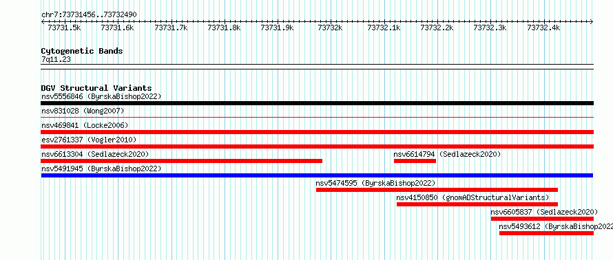Screen dimensions: 613x260
Task: Click the DGV Structural Variants track title
Action: click(96, 88)
